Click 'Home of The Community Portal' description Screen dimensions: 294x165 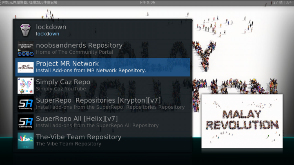pos(75,52)
